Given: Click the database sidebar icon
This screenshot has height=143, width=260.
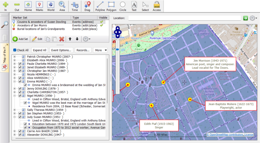Looking at the screenshot, I should (x=4, y=38).
